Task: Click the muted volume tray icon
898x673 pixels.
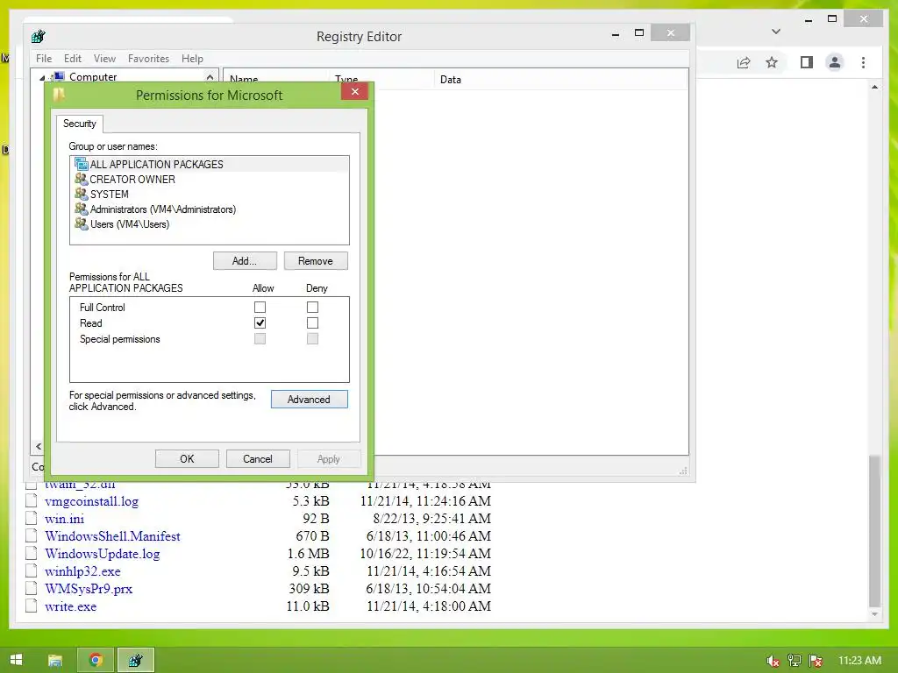Action: (x=773, y=661)
